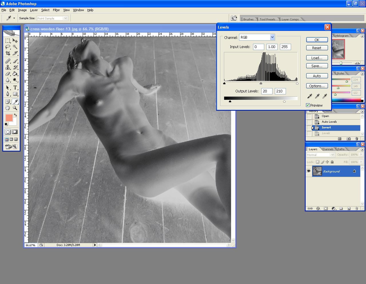Select the Hand tool
The width and height of the screenshot is (366, 284).
pos(8,108)
